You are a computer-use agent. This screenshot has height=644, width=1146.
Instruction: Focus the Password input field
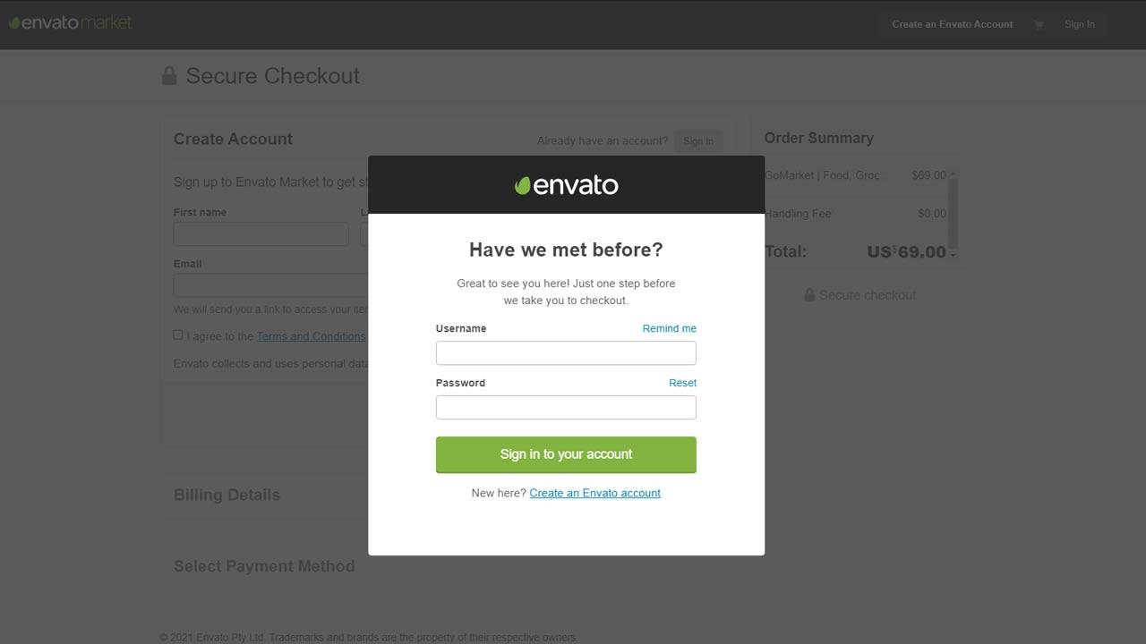(566, 407)
